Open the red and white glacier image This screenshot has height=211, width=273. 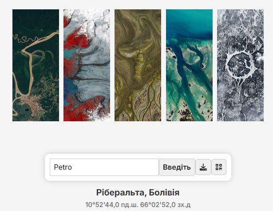87,65
